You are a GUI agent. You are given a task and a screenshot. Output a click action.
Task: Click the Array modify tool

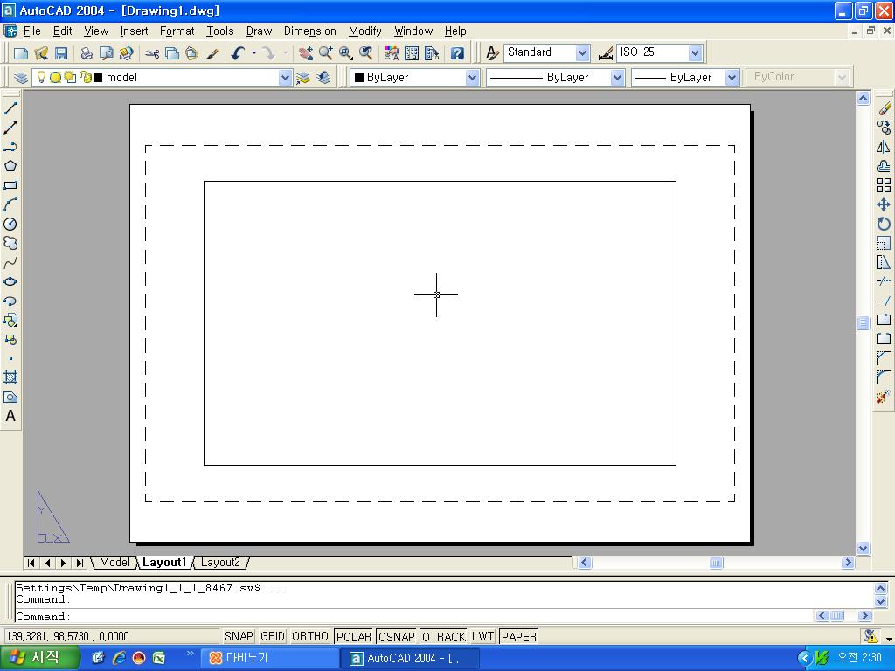884,185
